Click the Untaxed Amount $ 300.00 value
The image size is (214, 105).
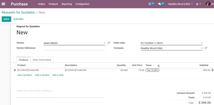[x=206, y=93]
